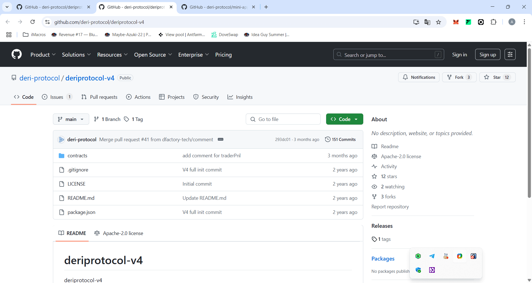
Task: Open the package.json file
Action: (81, 212)
